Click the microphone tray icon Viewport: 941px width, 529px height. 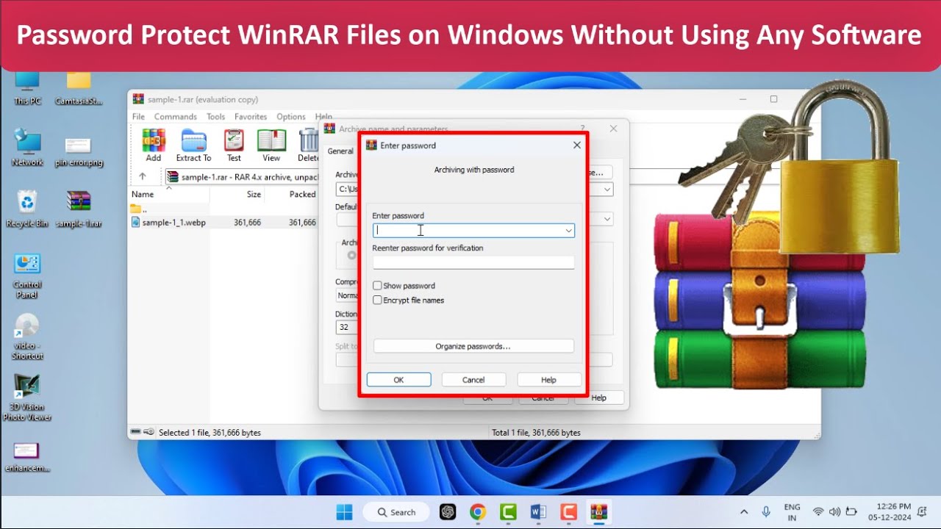tap(766, 512)
